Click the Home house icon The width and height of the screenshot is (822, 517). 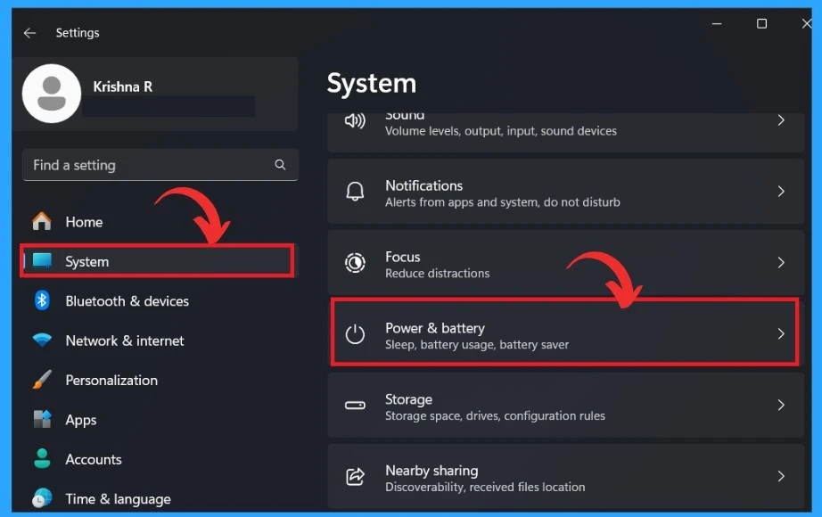pyautogui.click(x=42, y=221)
